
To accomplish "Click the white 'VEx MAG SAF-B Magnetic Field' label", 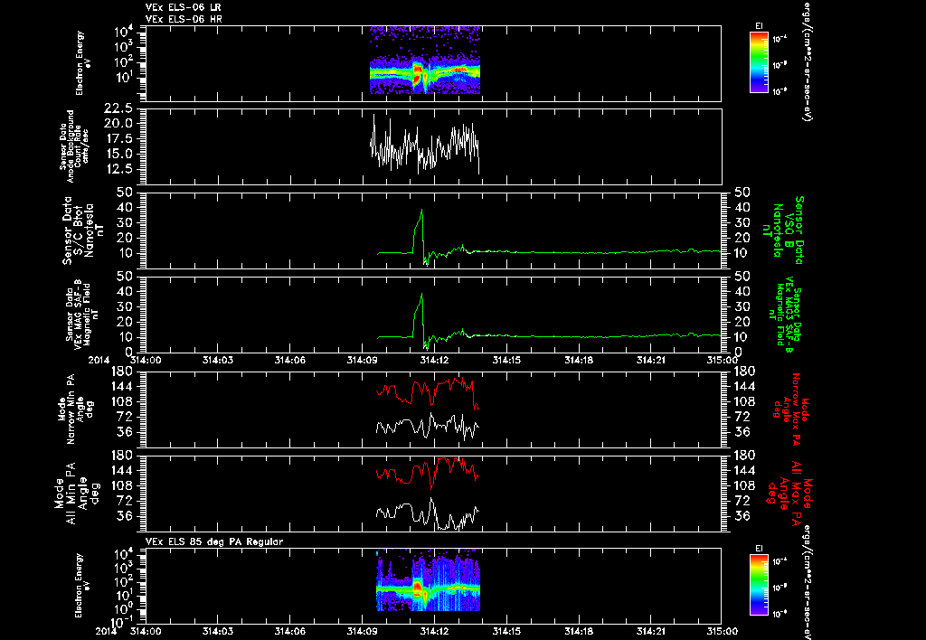I will (x=81, y=315).
